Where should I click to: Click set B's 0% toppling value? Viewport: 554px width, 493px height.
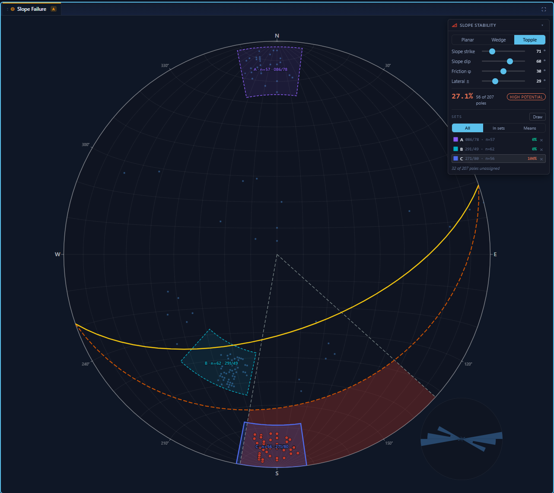pyautogui.click(x=534, y=149)
